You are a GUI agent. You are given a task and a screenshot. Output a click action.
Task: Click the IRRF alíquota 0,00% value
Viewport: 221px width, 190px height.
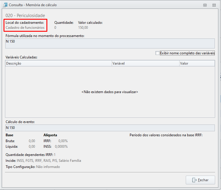click(63, 141)
